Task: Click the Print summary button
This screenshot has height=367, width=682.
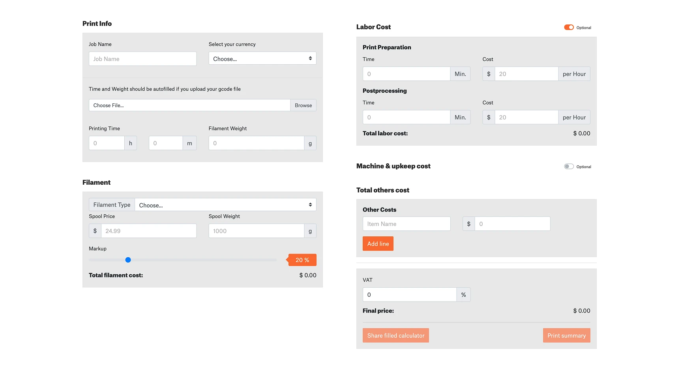Action: point(566,335)
